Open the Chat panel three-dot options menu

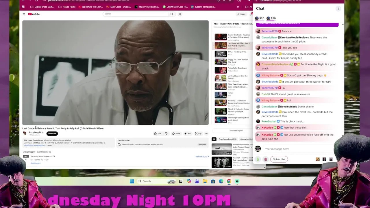pos(338,9)
